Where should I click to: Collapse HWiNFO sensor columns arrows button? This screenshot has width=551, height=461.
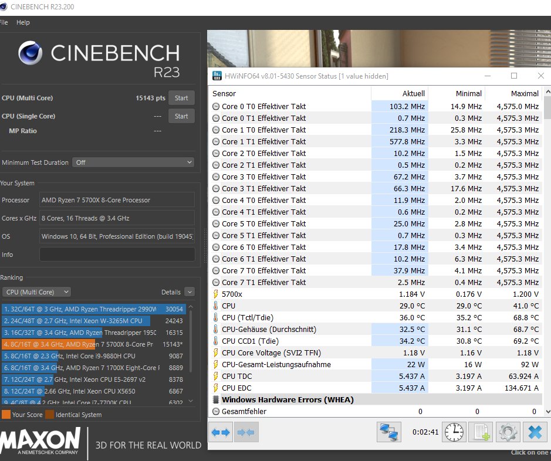click(246, 432)
